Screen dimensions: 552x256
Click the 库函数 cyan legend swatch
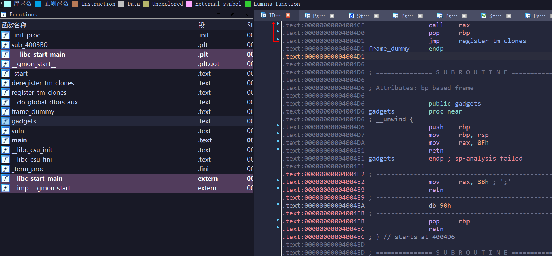click(x=7, y=4)
